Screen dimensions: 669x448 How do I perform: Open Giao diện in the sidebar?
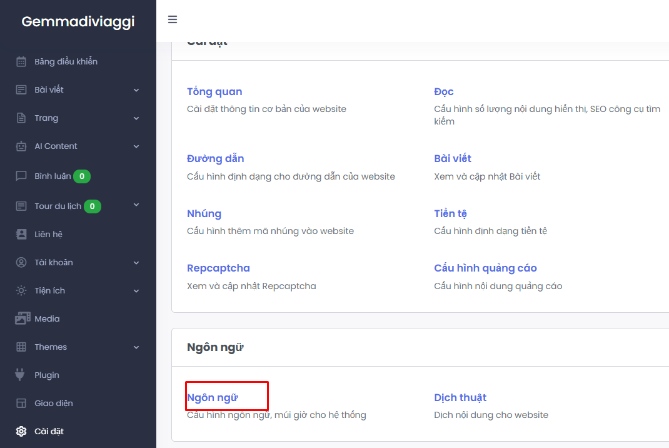pyautogui.click(x=54, y=403)
